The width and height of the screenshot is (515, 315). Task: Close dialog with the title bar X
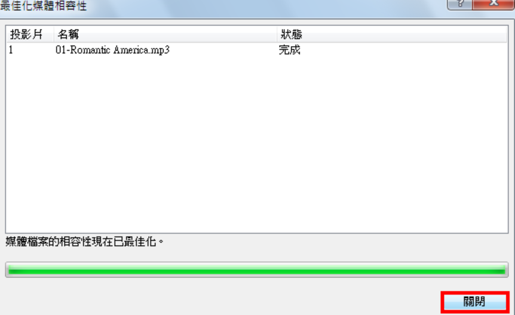tap(493, 4)
